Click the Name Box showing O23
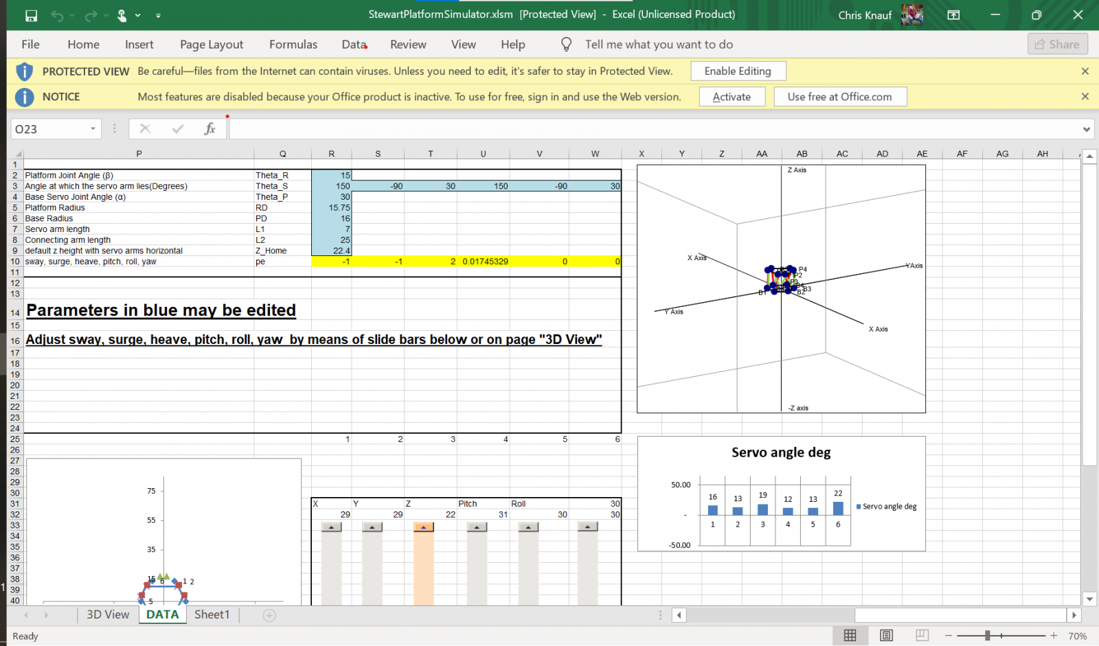Image resolution: width=1099 pixels, height=646 pixels. click(49, 129)
